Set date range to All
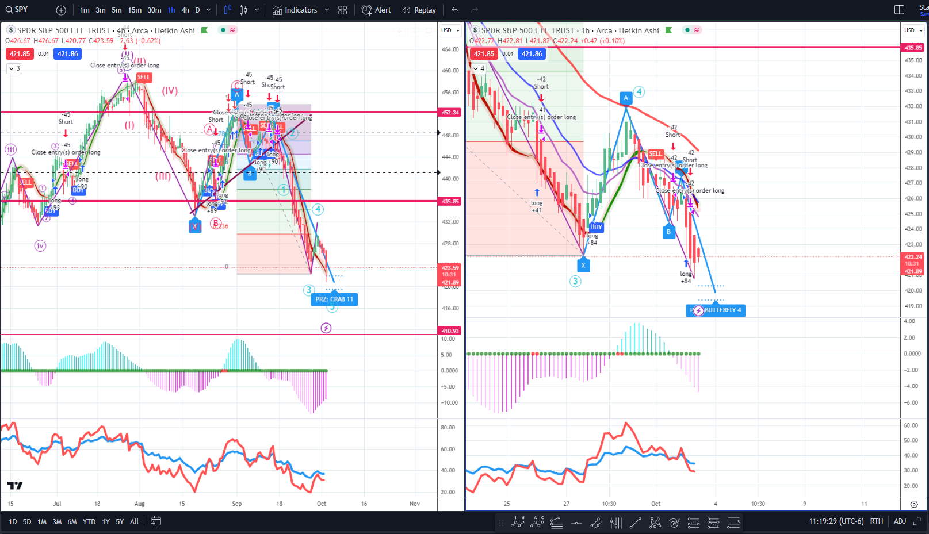 134,522
